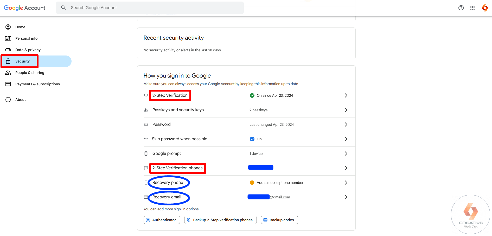The height and width of the screenshot is (236, 492).
Task: Open the Recovery phone row chevron
Action: tap(346, 183)
